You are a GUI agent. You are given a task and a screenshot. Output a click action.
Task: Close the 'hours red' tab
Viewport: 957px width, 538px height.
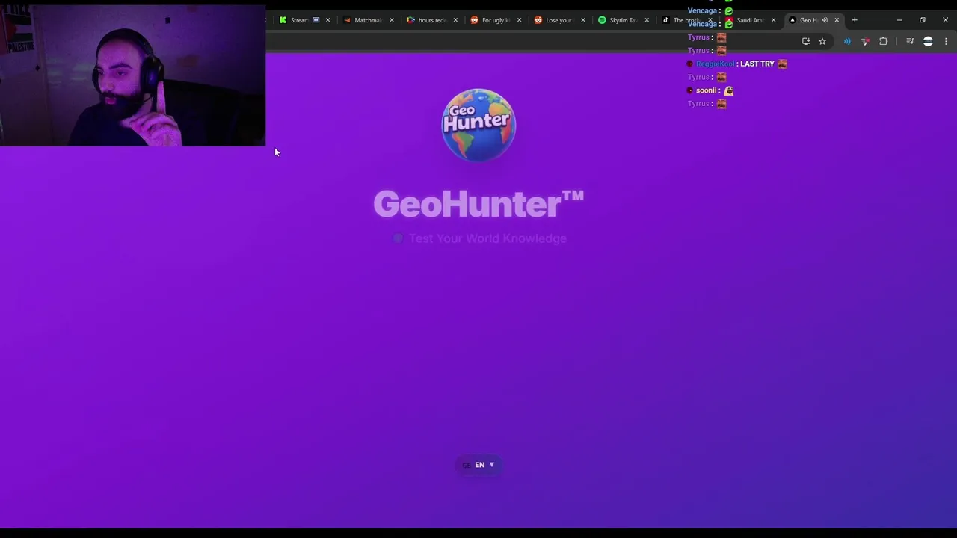(x=455, y=20)
